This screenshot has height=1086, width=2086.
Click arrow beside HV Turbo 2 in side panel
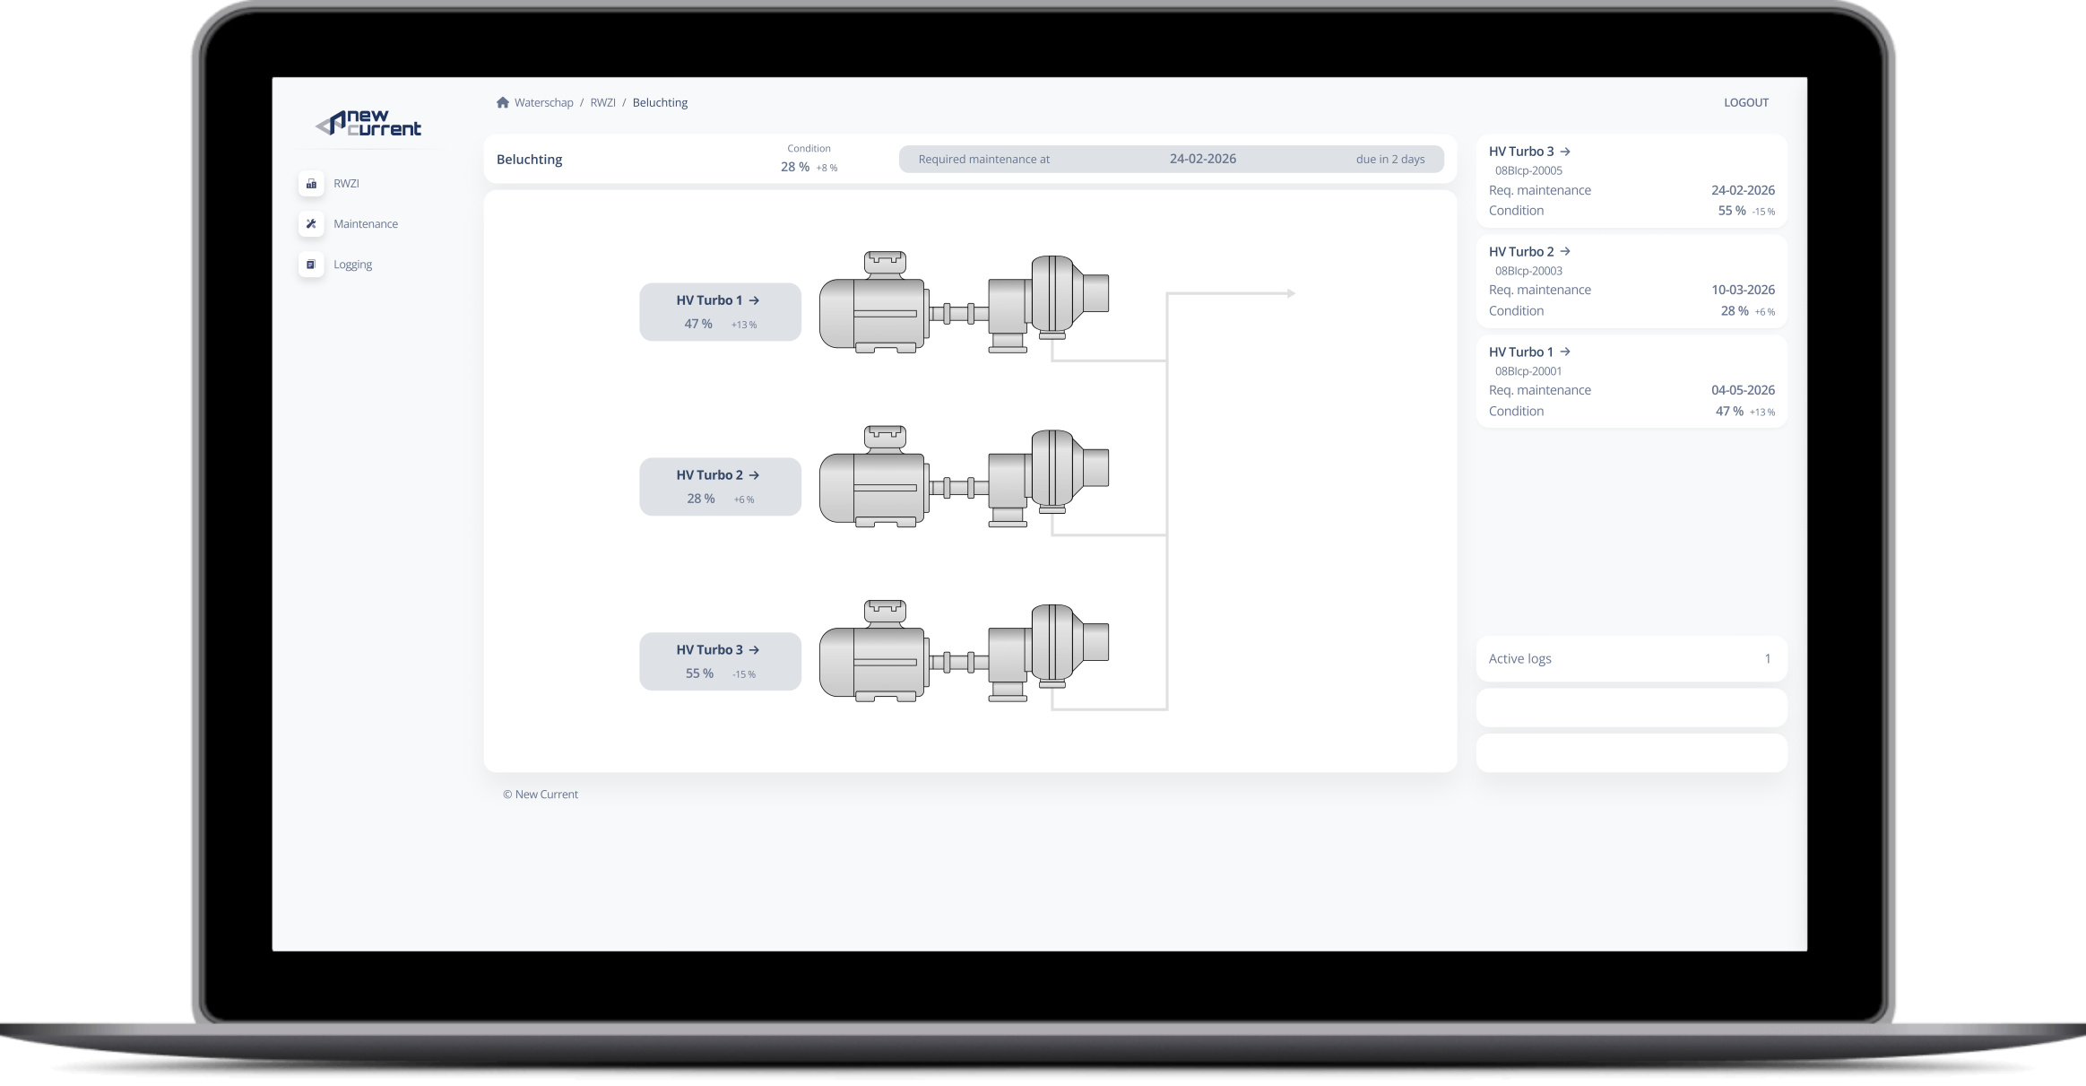click(1565, 252)
